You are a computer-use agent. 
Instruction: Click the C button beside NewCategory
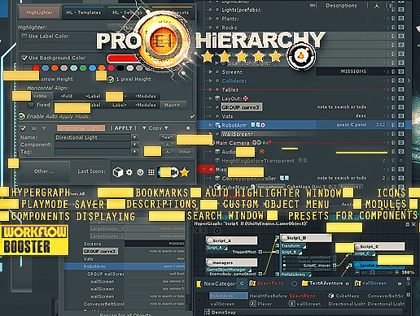pyautogui.click(x=242, y=284)
